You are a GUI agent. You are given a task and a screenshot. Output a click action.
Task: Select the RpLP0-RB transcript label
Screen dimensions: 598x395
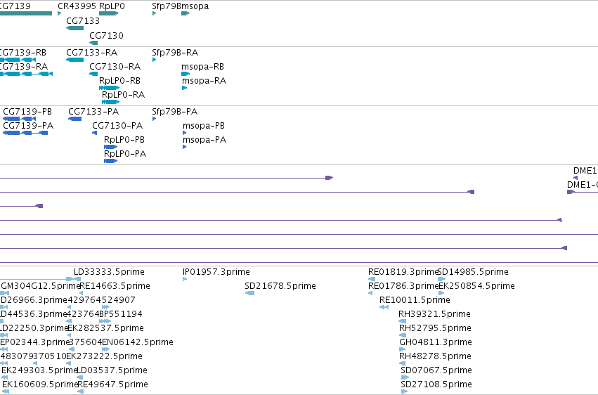119,80
